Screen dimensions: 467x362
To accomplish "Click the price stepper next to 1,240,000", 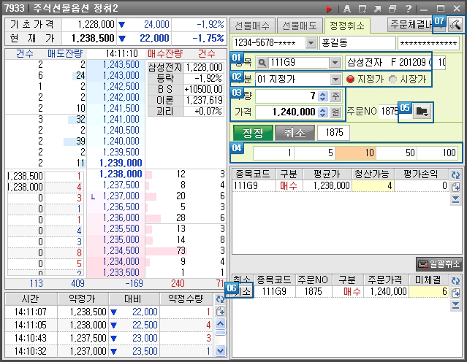I will [x=322, y=112].
